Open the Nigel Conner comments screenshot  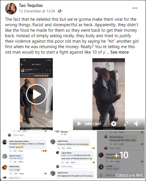[x=73, y=154]
